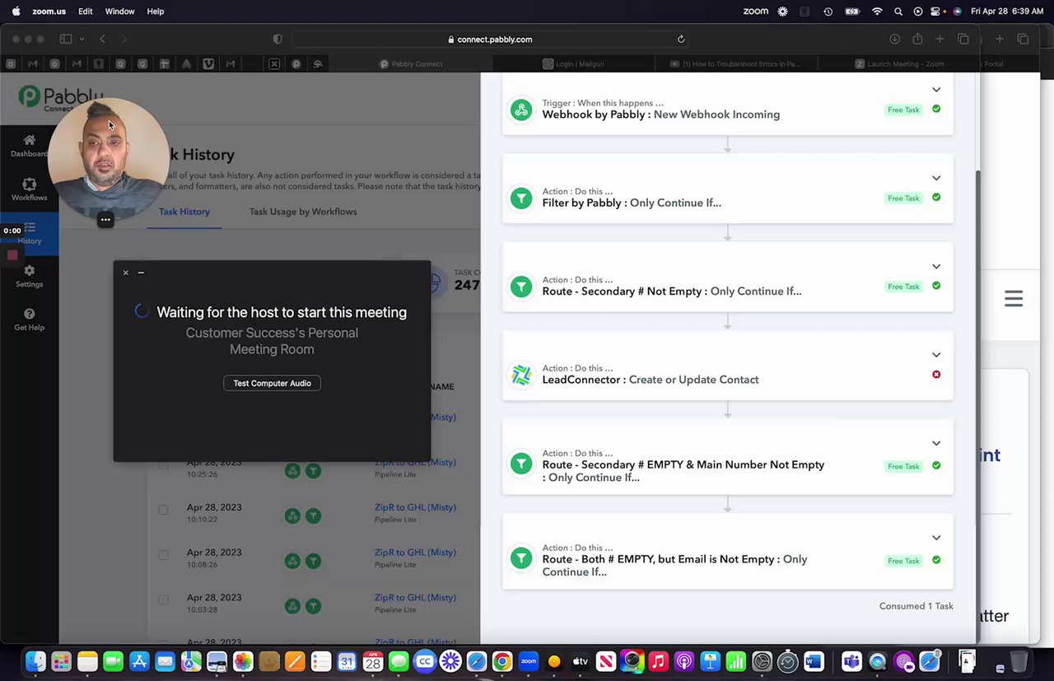
Task: Click Free Task badge on LeadConnector-preceding Route - Secondary # Not Empty
Action: click(903, 287)
